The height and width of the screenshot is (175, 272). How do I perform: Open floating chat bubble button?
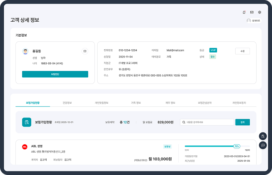point(263,145)
